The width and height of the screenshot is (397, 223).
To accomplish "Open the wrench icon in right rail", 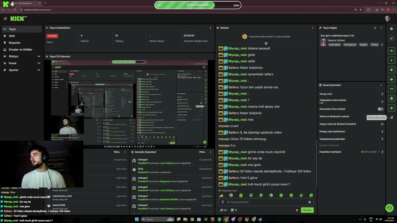I will coord(391,108).
